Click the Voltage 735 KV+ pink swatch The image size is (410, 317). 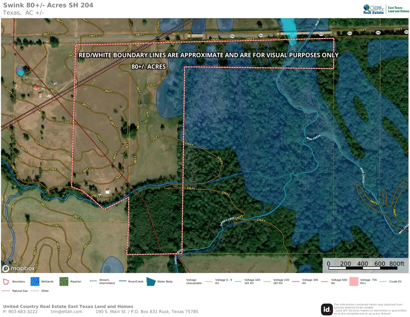click(x=354, y=281)
